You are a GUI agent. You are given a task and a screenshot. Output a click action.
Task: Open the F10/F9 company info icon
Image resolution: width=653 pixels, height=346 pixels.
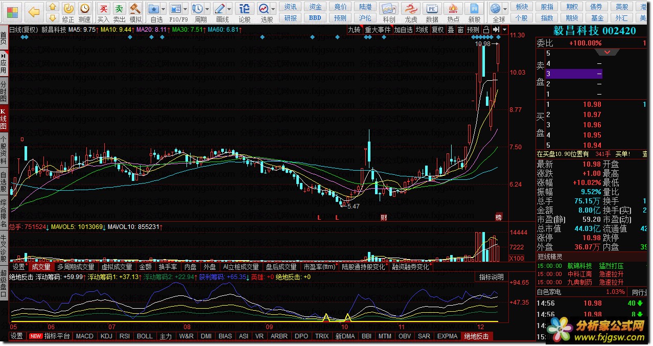tap(176, 9)
